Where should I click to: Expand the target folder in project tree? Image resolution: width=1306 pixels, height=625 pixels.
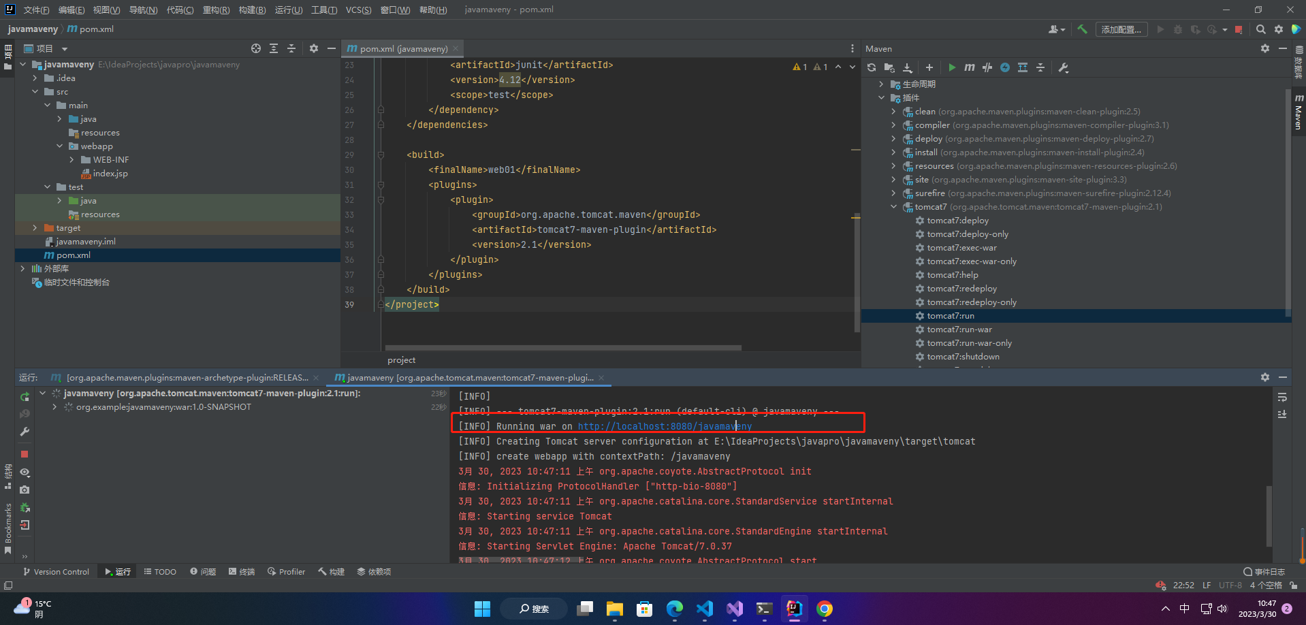(35, 228)
